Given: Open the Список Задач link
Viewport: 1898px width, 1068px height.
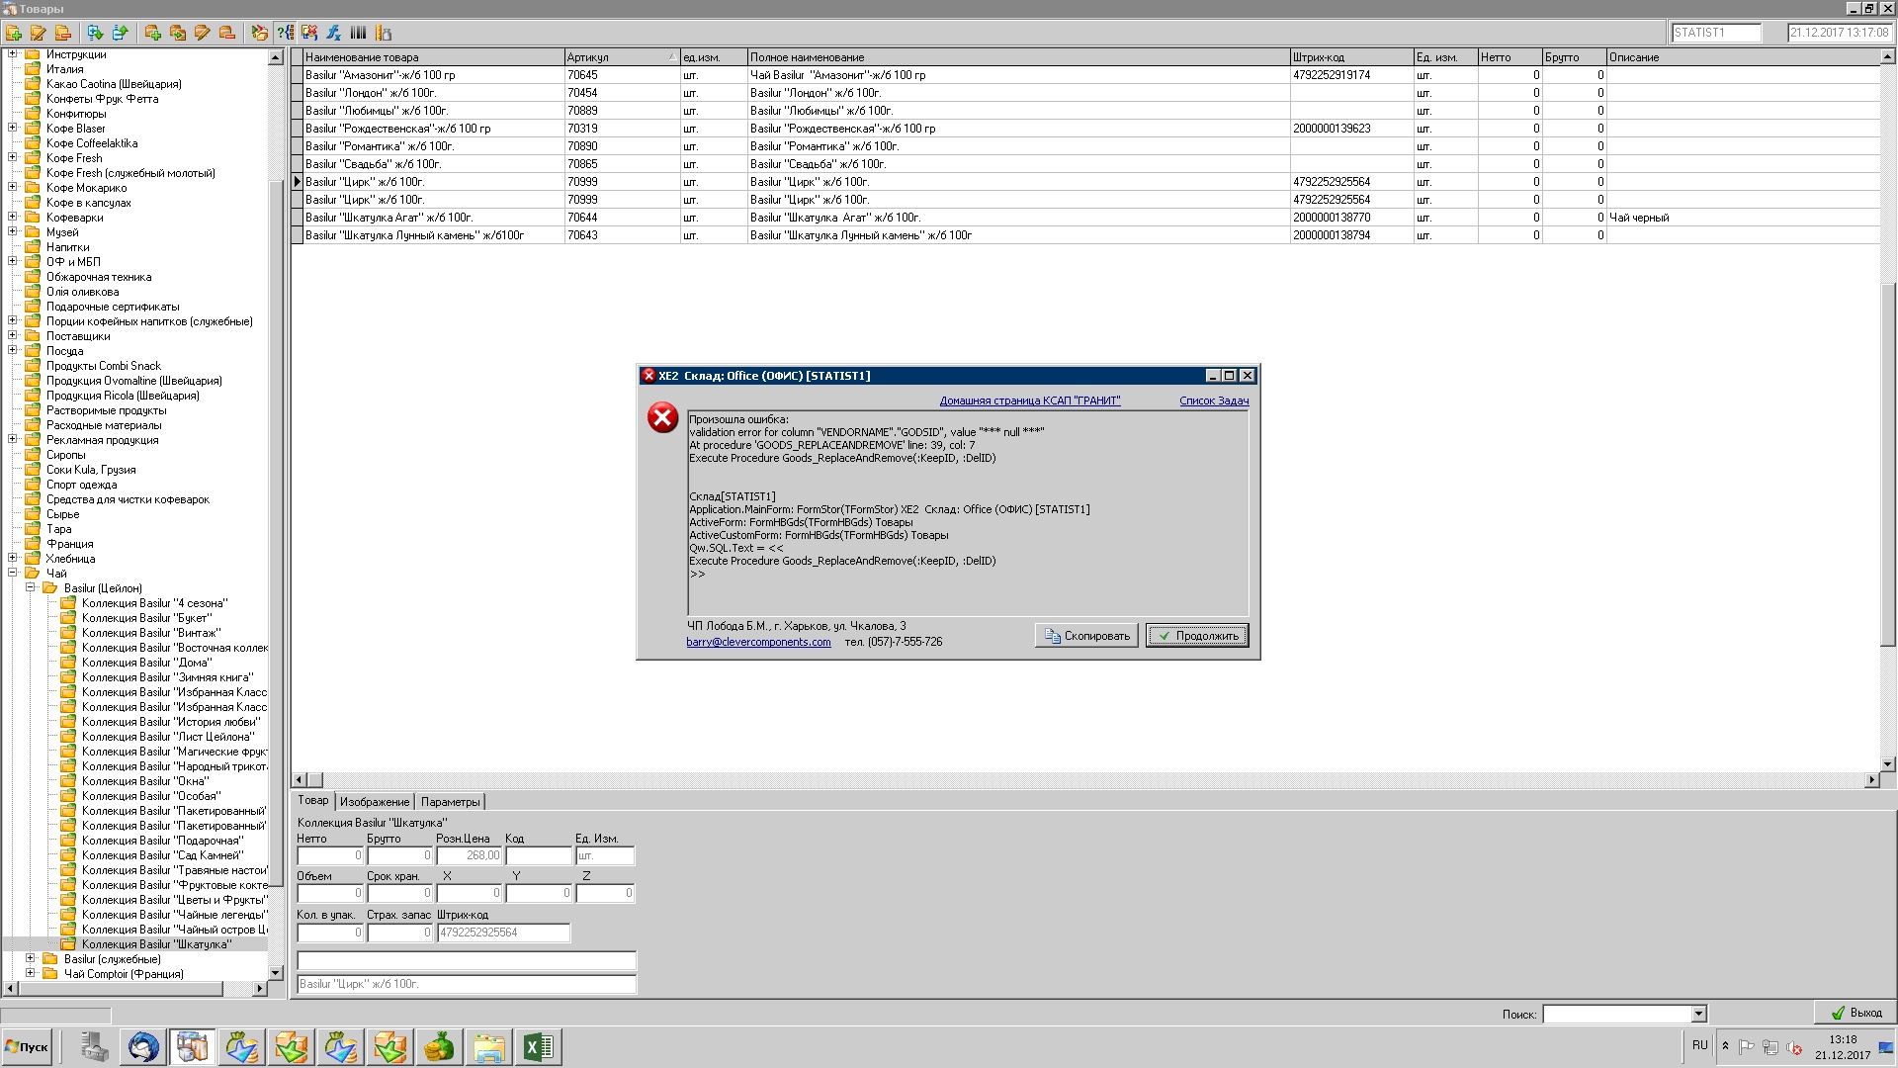Looking at the screenshot, I should (1213, 400).
